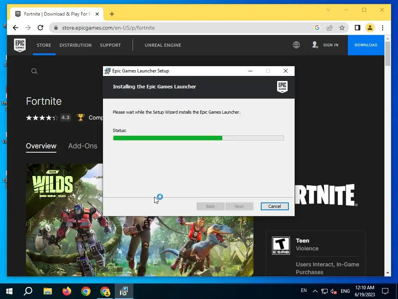The width and height of the screenshot is (398, 299).
Task: Open first Chrome icon in taskbar
Action: click(86, 291)
